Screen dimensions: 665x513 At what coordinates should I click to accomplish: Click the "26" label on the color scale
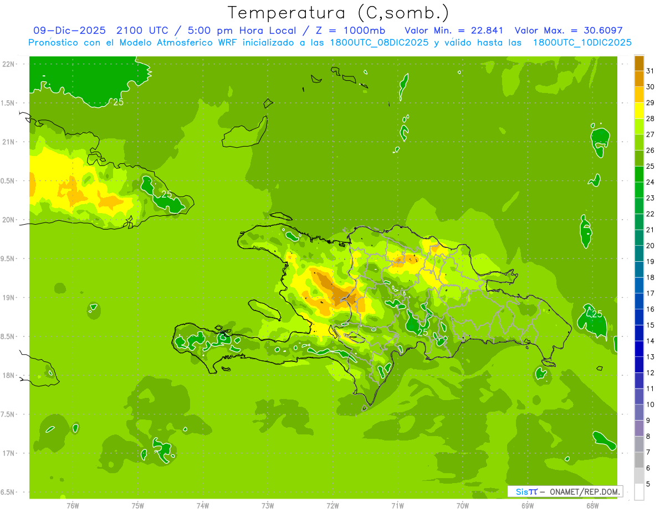point(651,151)
